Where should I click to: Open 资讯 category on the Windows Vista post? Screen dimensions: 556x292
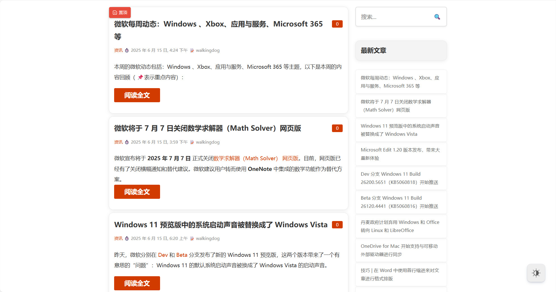pyautogui.click(x=118, y=238)
